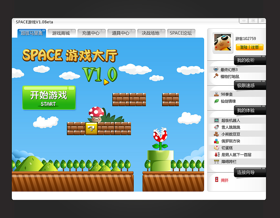Collapse the 我的收听 section header
The height and width of the screenshot is (218, 280).
point(250,60)
